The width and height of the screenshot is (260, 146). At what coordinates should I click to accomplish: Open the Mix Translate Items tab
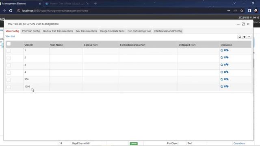[x=87, y=31]
